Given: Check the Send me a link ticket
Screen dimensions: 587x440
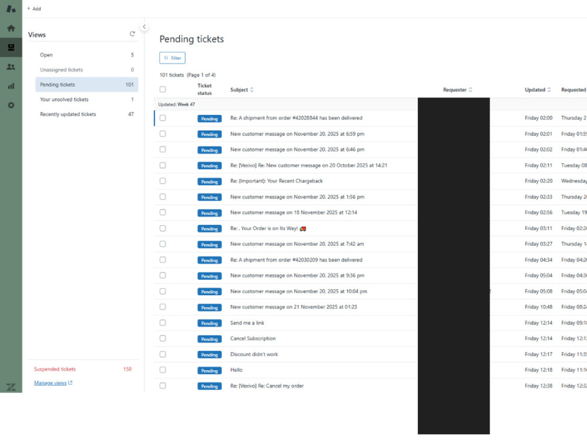Looking at the screenshot, I should click(163, 323).
